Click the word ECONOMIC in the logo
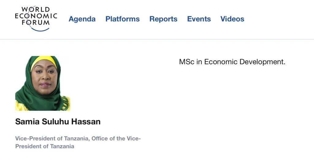This screenshot has width=314, height=161. coord(36,16)
